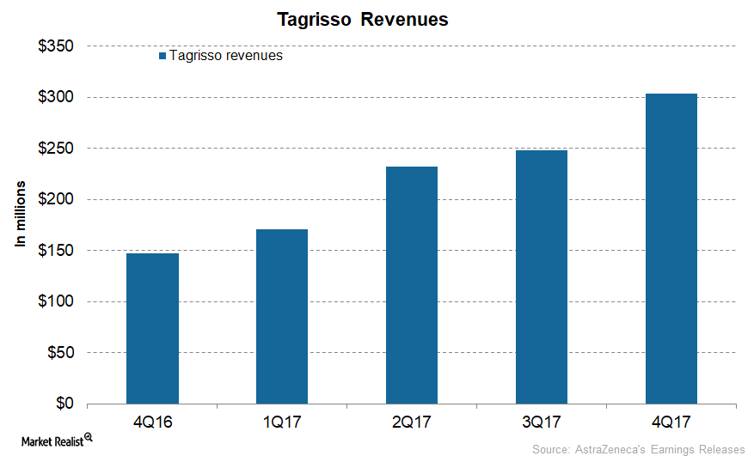This screenshot has height=462, width=754.
Task: Click the '$100' axis label
Action: pyautogui.click(x=56, y=301)
